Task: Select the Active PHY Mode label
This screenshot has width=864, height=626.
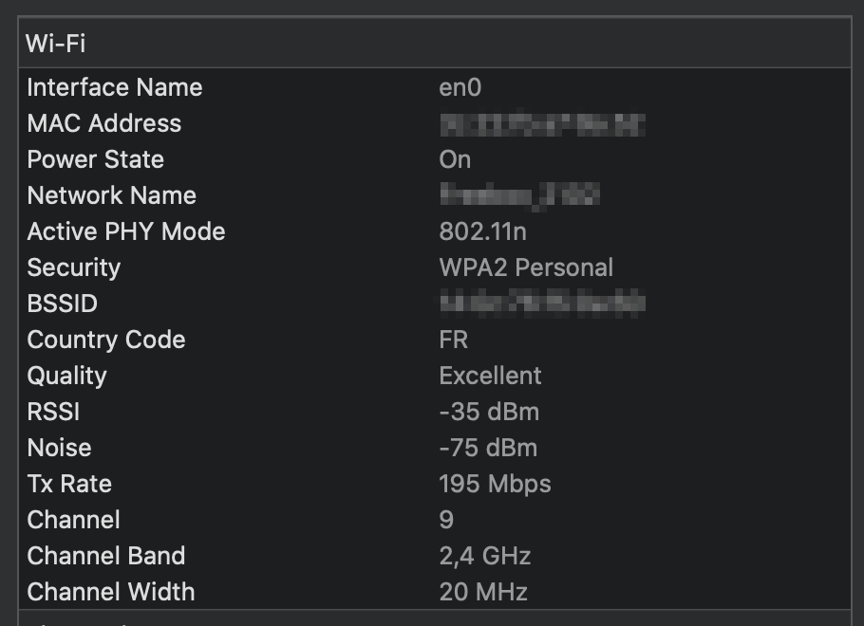Action: click(126, 231)
